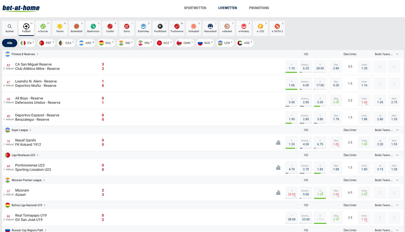Image resolution: width=405 pixels, height=232 pixels.
Task: Open the Liga Revelacao U23 league link
Action: click(x=23, y=155)
